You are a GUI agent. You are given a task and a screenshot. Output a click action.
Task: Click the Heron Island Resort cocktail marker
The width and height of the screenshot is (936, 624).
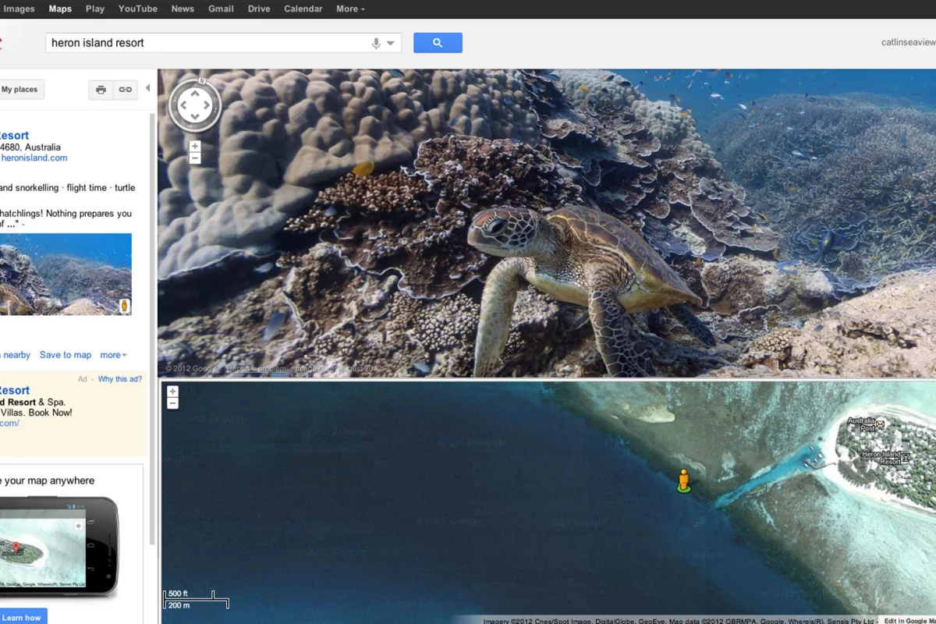906,458
